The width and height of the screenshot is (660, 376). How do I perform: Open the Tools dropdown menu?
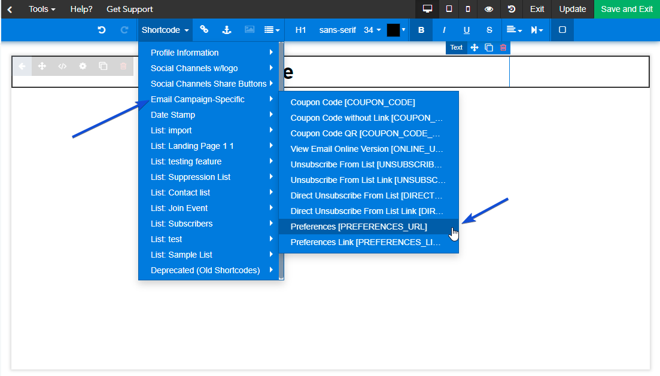coord(42,9)
